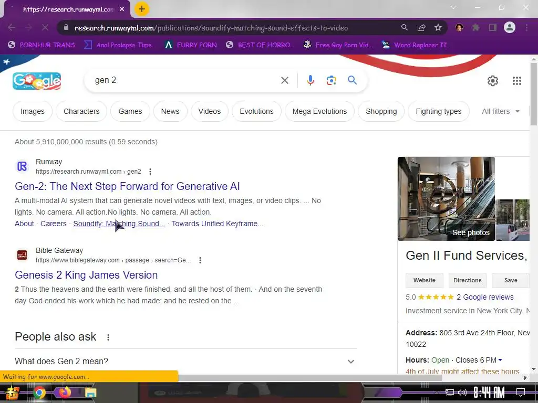This screenshot has height=403, width=538.
Task: Switch to the Videos filter
Action: [x=209, y=111]
